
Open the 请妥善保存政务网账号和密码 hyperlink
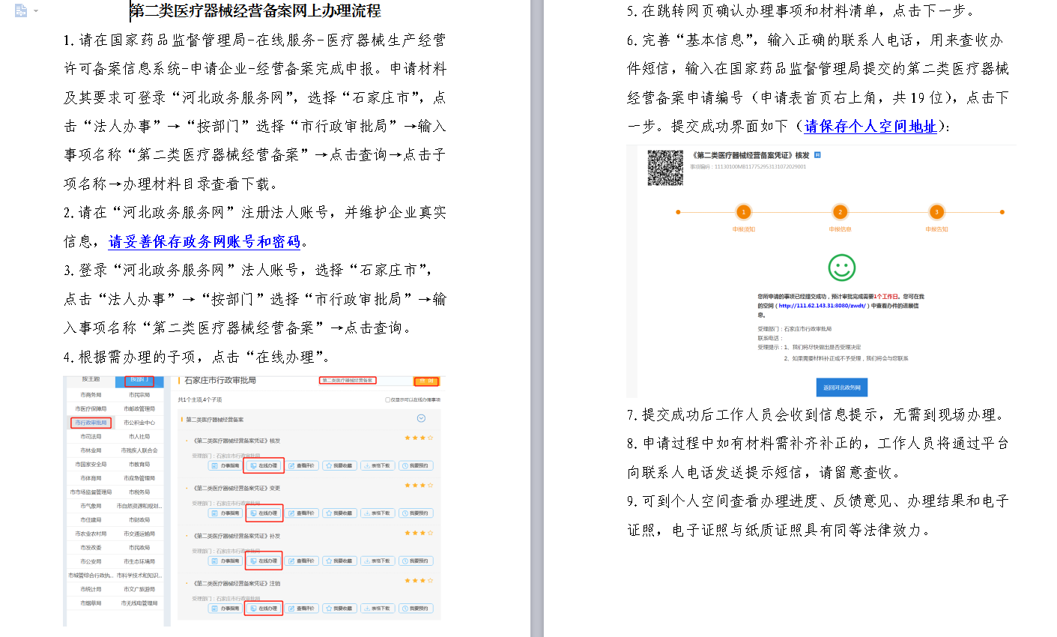pyautogui.click(x=205, y=241)
